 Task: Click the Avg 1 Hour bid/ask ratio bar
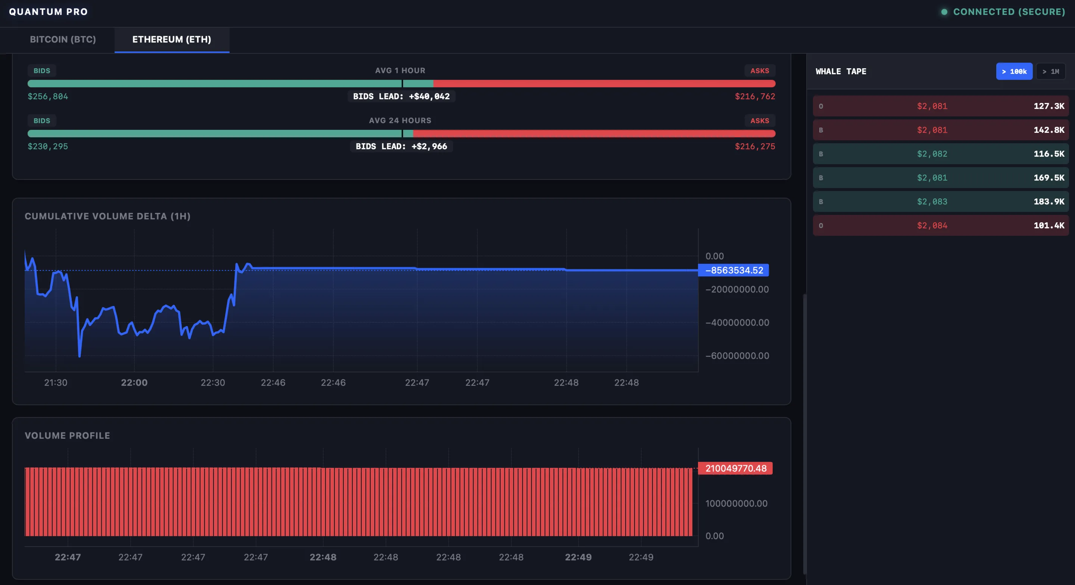pyautogui.click(x=401, y=84)
